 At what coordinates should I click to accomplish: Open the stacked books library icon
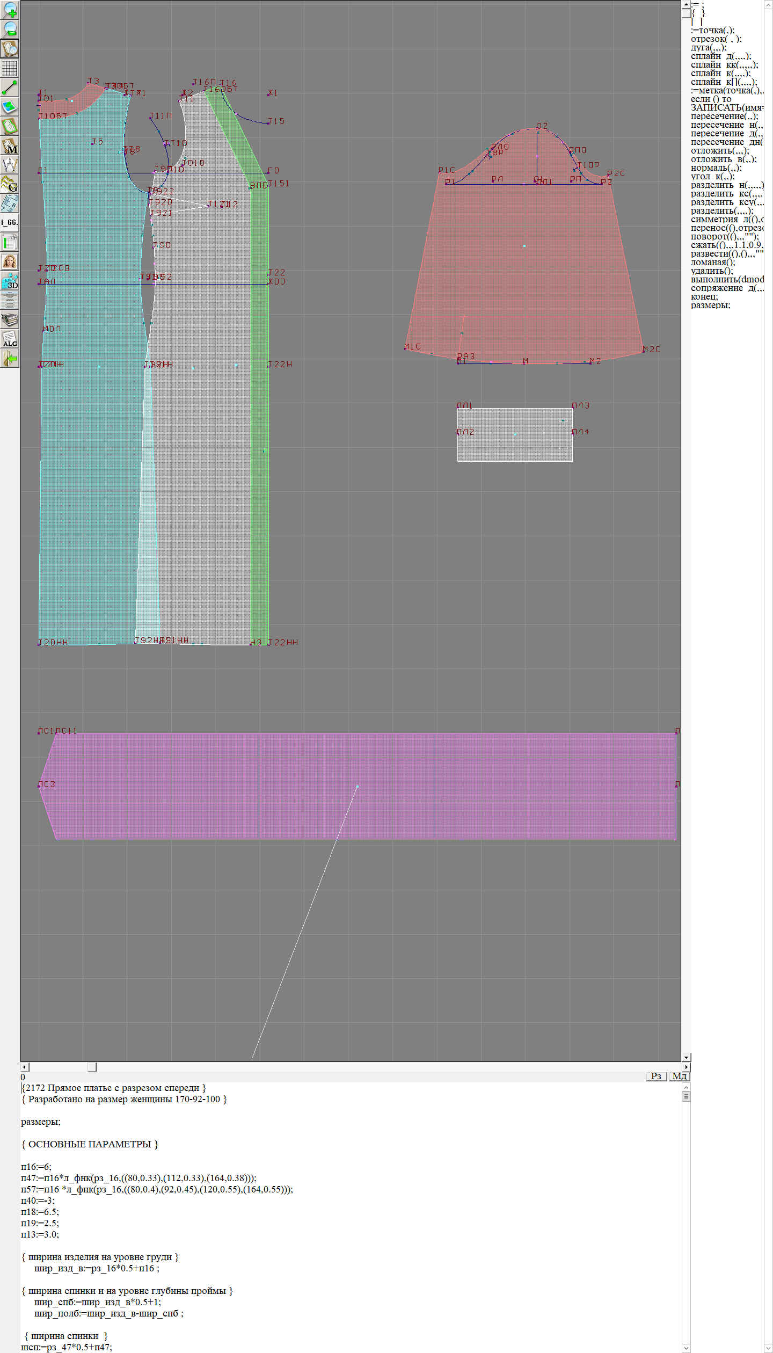(x=10, y=320)
